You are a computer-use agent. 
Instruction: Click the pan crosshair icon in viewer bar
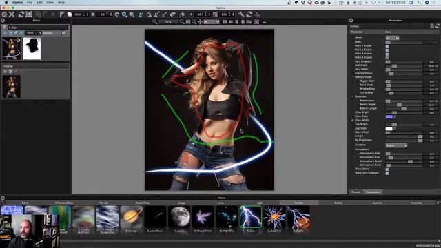pyautogui.click(x=200, y=21)
